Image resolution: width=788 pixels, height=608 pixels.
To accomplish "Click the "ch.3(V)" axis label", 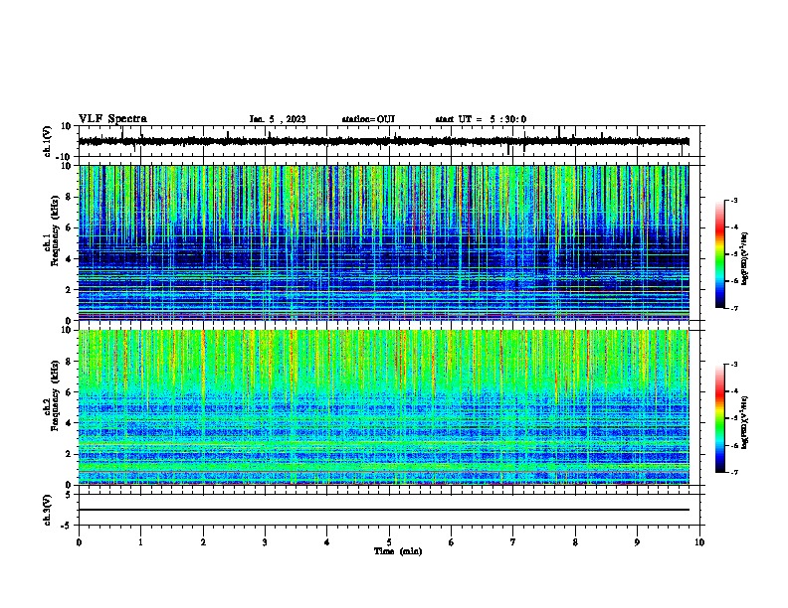I will coord(47,510).
